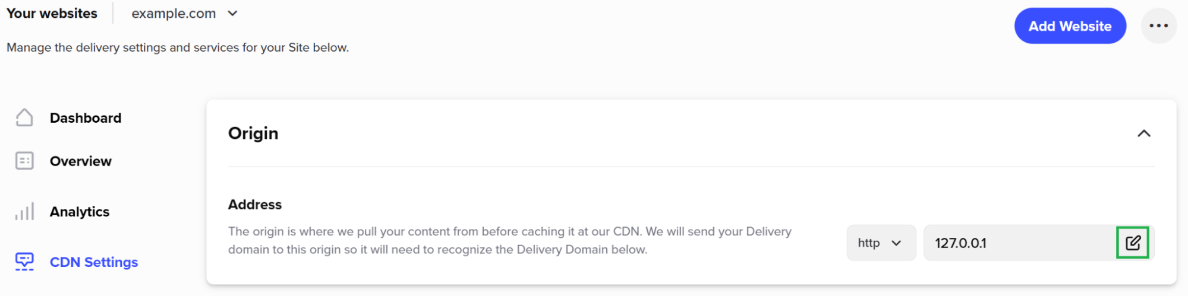1188x296 pixels.
Task: Open the CDN Settings sidebar label
Action: pyautogui.click(x=94, y=262)
